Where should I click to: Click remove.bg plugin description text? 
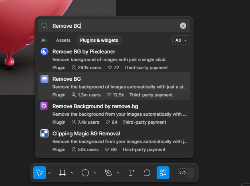coord(119,114)
